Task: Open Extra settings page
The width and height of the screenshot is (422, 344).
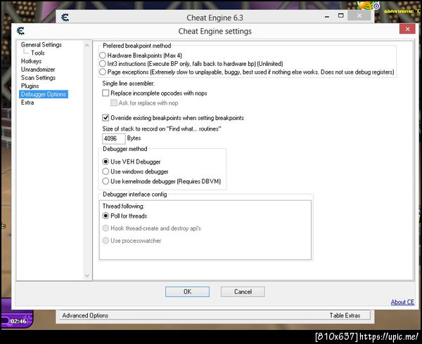Action: 27,102
